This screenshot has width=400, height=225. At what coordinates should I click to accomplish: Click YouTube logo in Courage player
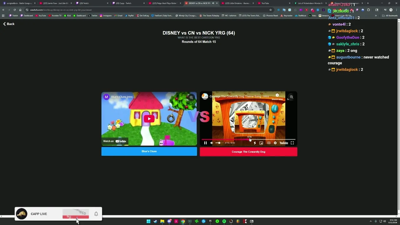tap(284, 143)
